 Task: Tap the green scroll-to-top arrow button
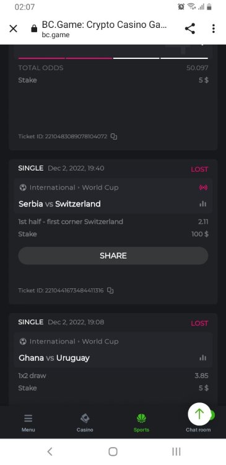coord(199,414)
